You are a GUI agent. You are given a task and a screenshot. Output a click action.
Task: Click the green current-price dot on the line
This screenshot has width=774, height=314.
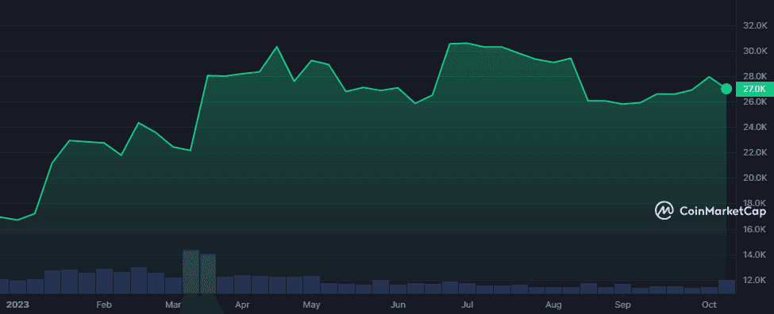[x=726, y=89]
